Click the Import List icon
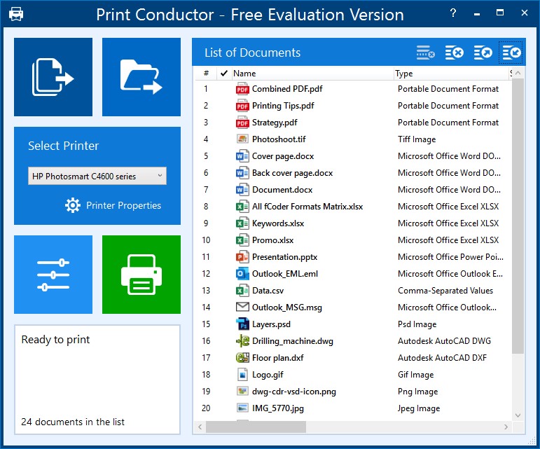Image resolution: width=540 pixels, height=449 pixels. (511, 53)
